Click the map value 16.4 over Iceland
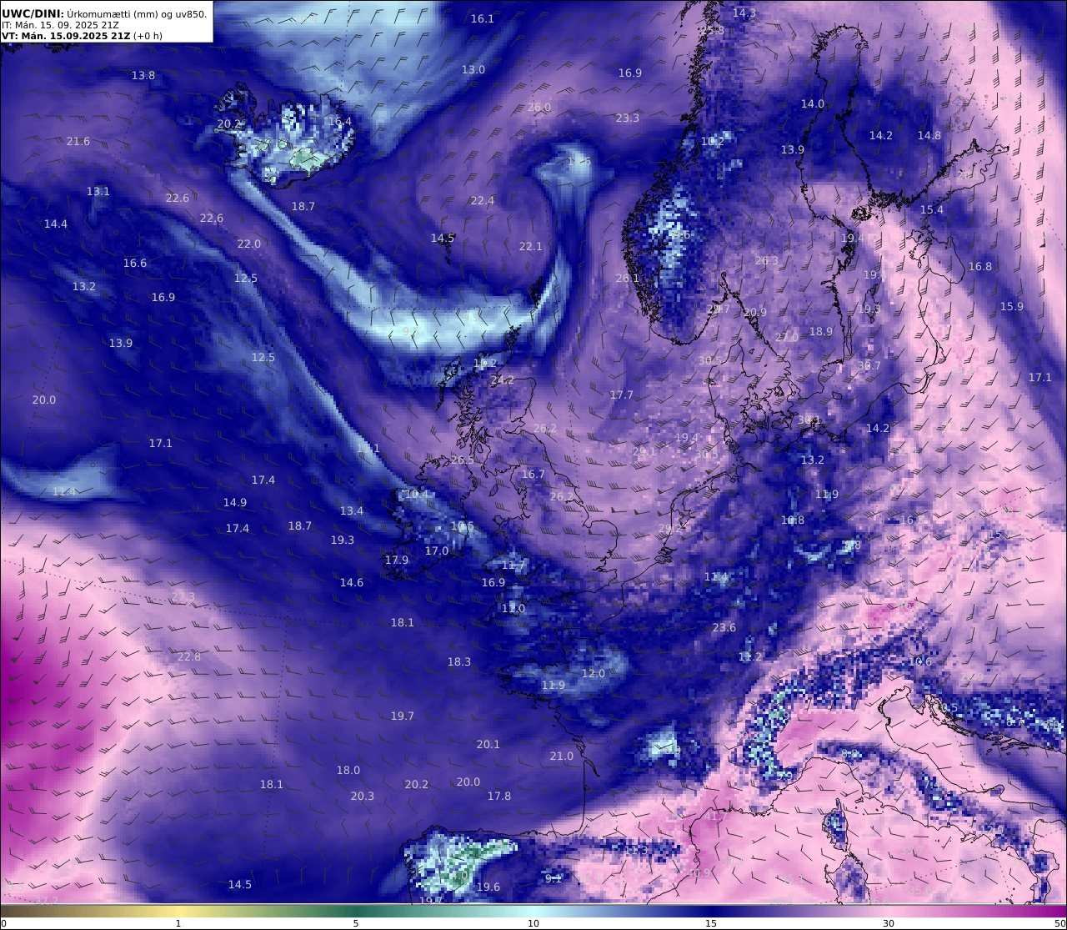This screenshot has width=1067, height=930. coord(340,121)
